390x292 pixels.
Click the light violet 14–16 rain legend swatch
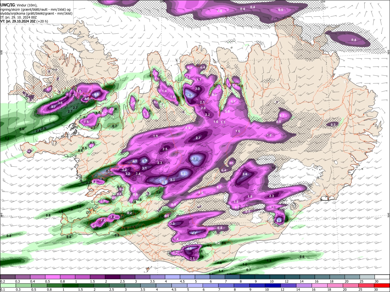304,285
